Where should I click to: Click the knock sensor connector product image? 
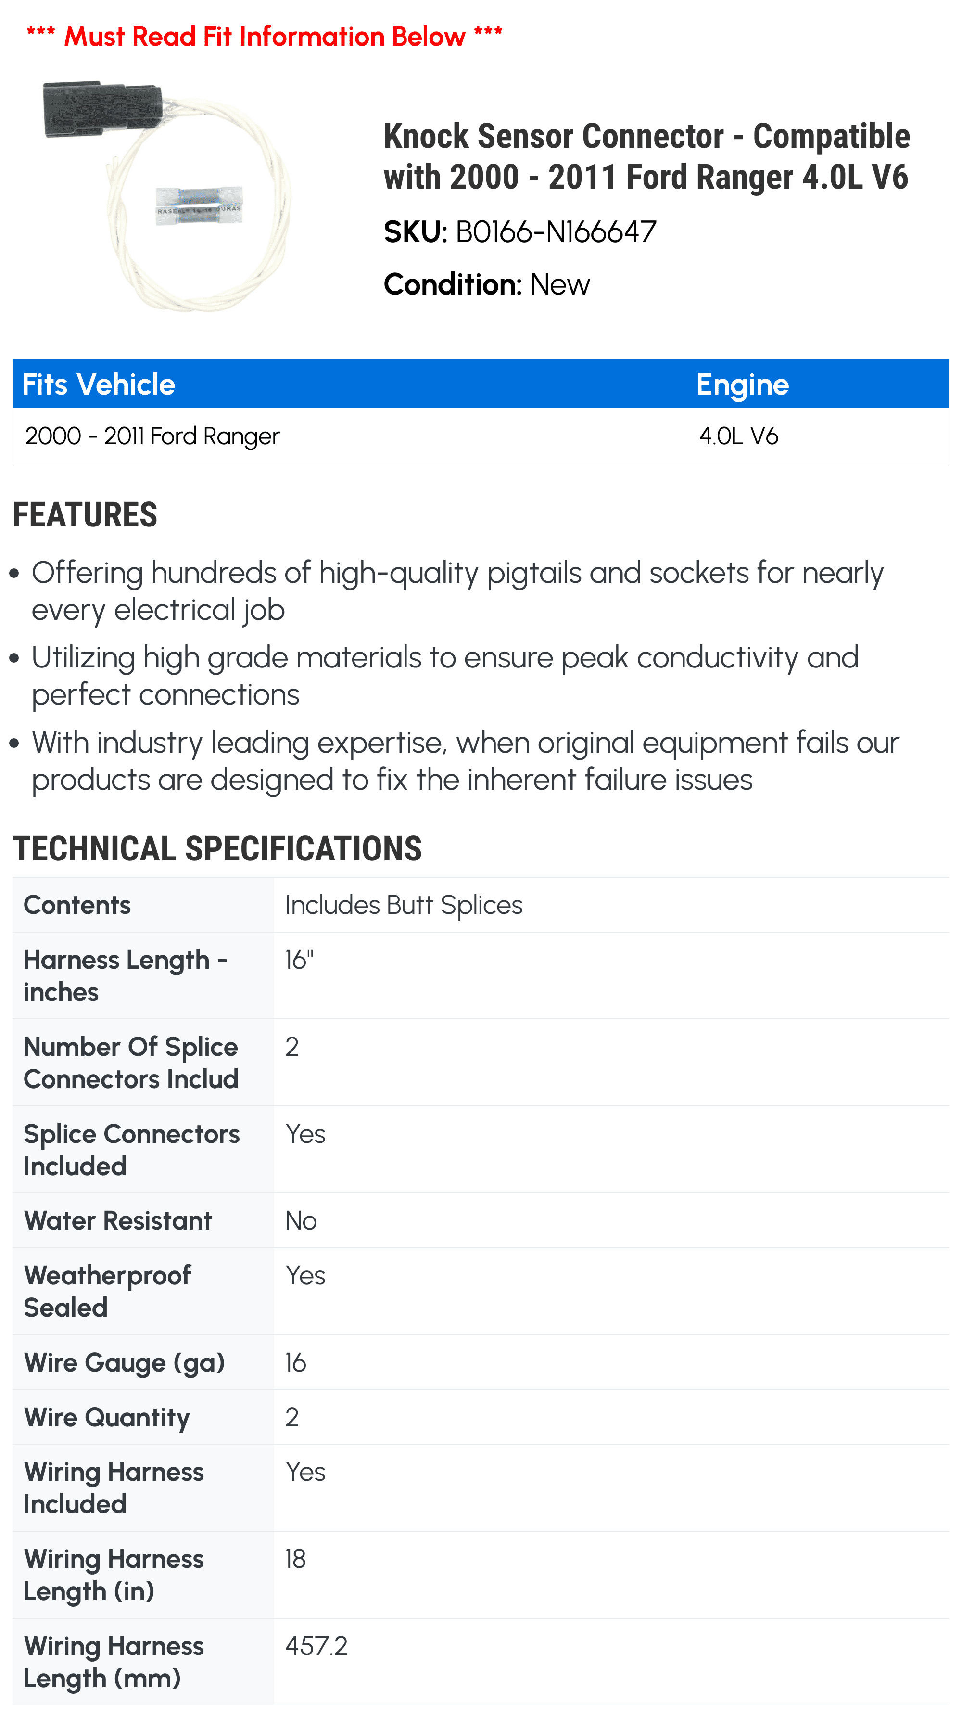coord(167,196)
